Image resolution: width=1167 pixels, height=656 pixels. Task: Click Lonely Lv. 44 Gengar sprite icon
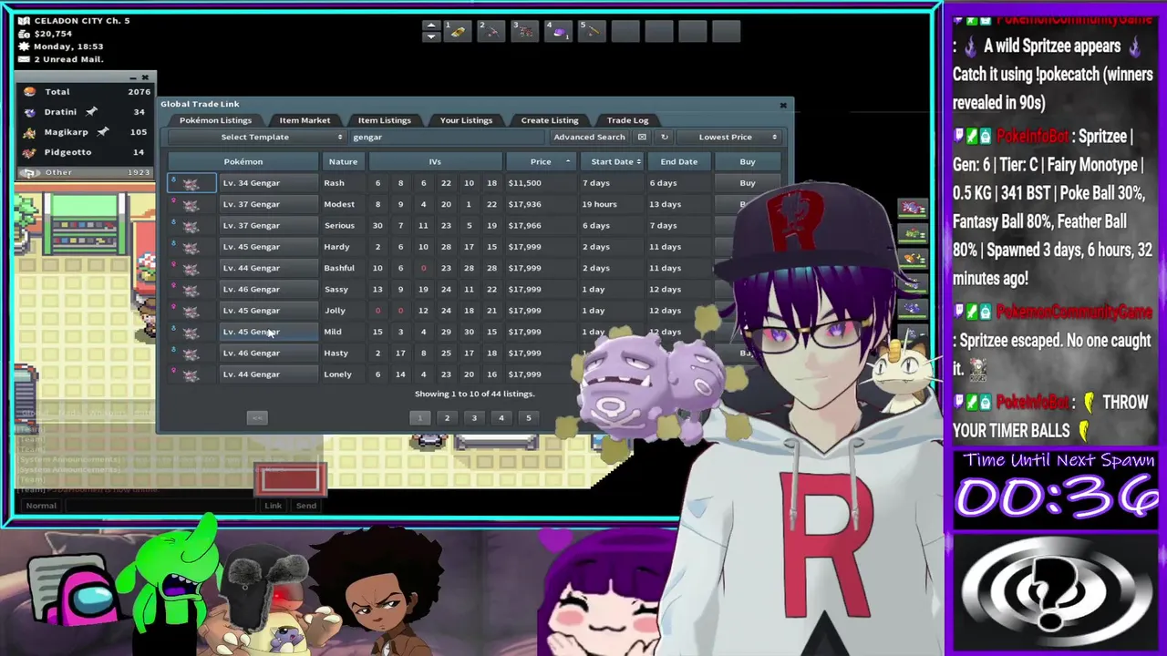click(x=191, y=374)
